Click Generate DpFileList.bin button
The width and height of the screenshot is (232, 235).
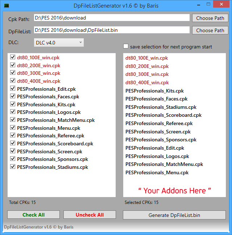[174, 215]
